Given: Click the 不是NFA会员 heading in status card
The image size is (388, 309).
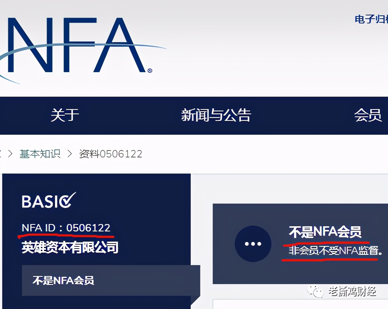Looking at the screenshot, I should coord(325,232).
